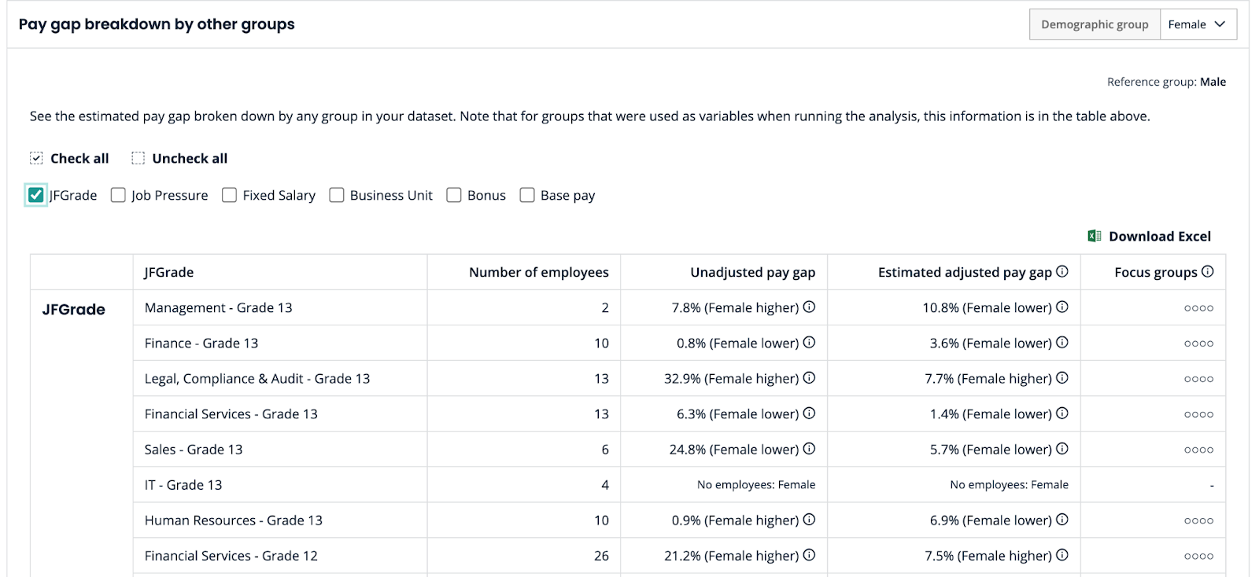Enable the Bonus checkbox

pyautogui.click(x=454, y=195)
